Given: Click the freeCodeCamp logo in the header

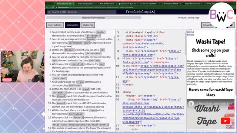Looking at the screenshot, I should tap(140, 12).
